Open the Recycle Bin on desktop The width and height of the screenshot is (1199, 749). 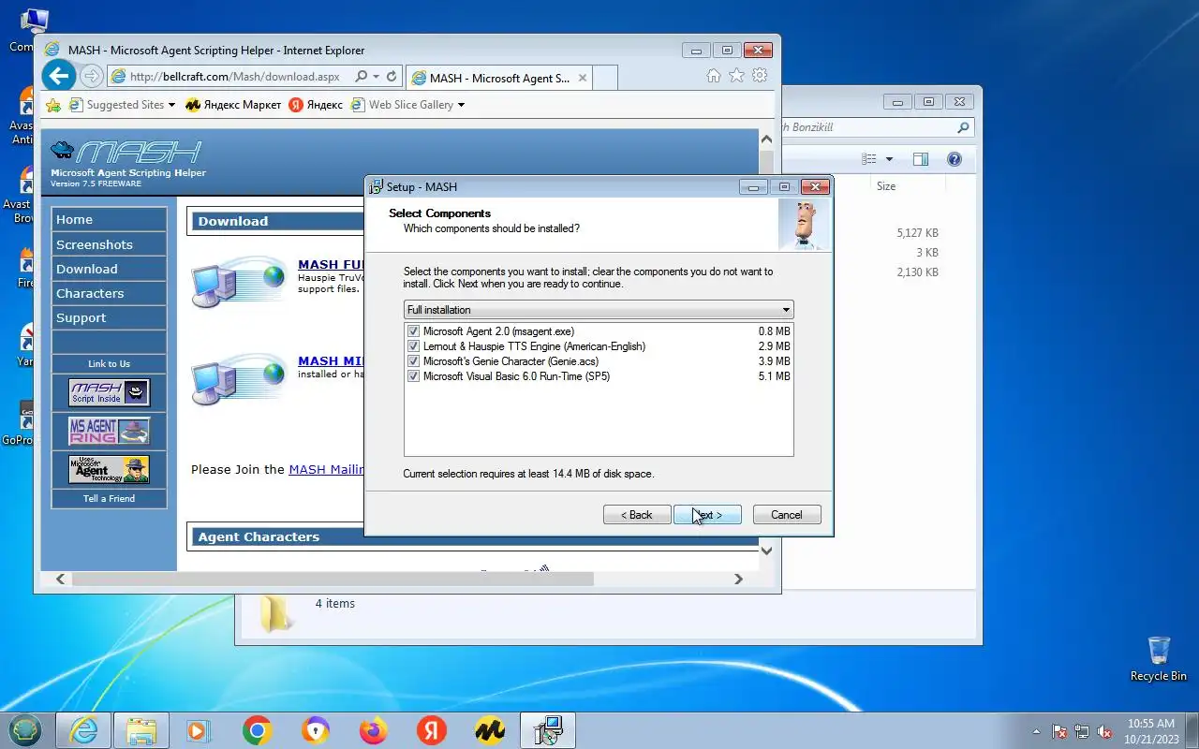tap(1159, 658)
